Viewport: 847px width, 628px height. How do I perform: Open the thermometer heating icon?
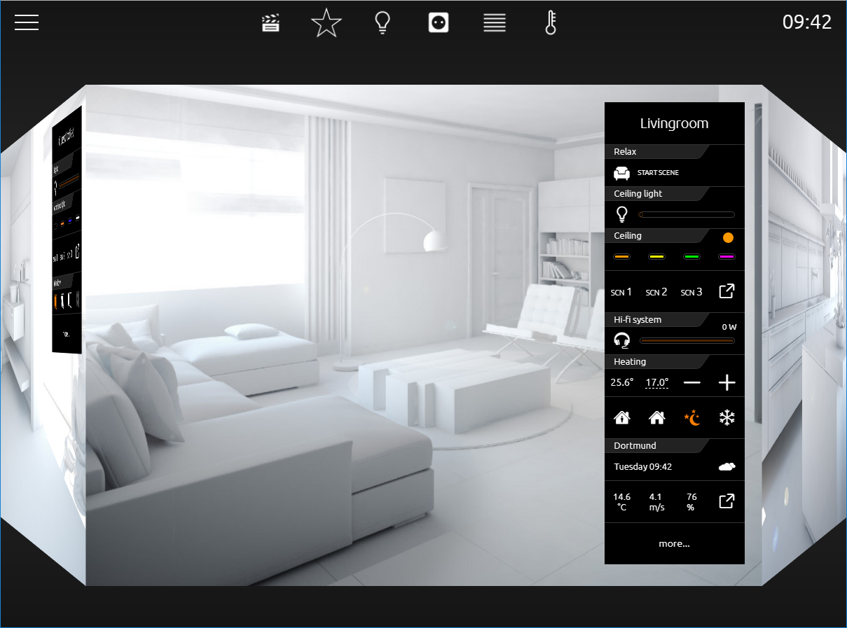coord(551,23)
